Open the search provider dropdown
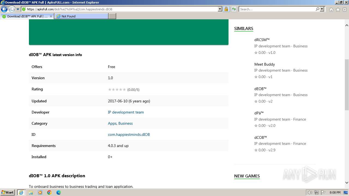Image resolution: width=349 pixels, height=196 pixels. [x=322, y=9]
